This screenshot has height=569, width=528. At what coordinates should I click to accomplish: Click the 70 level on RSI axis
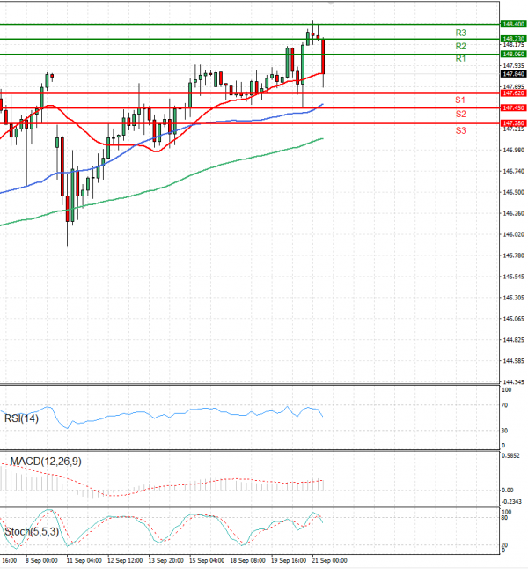[504, 405]
